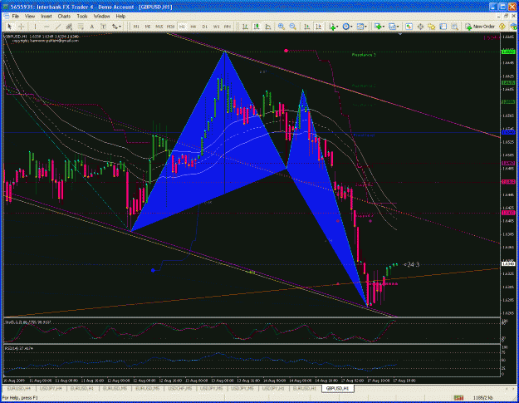Image resolution: width=519 pixels, height=403 pixels.
Task: Zoom in on the chart
Action: 282,27
